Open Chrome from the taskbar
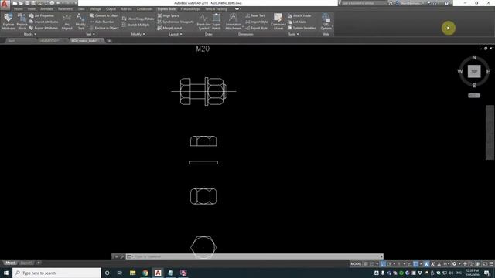495x278 pixels. click(145, 273)
